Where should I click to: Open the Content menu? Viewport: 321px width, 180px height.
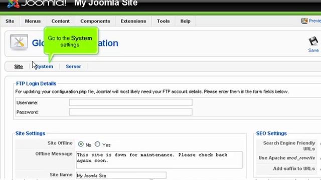coord(60,21)
